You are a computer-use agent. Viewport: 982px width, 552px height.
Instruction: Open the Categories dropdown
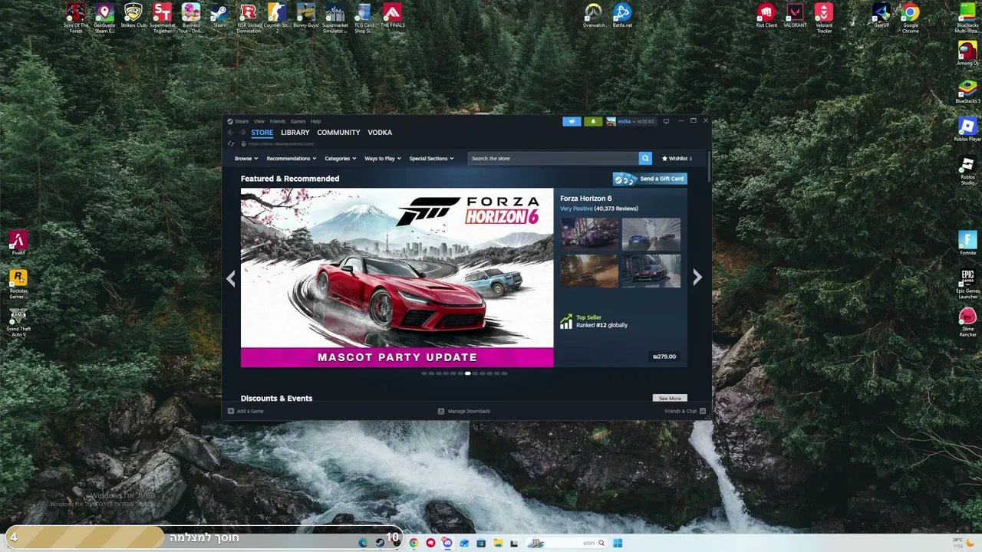(x=340, y=159)
